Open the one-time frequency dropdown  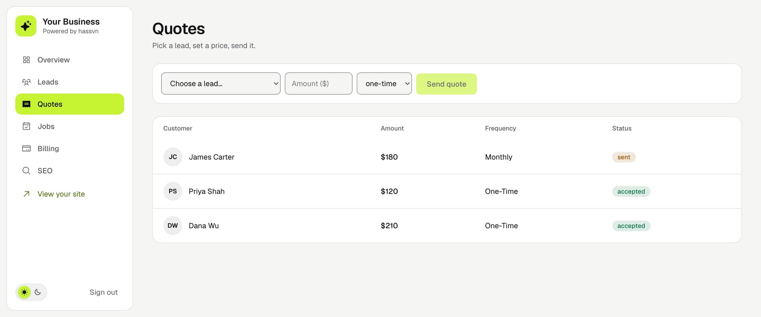[384, 84]
